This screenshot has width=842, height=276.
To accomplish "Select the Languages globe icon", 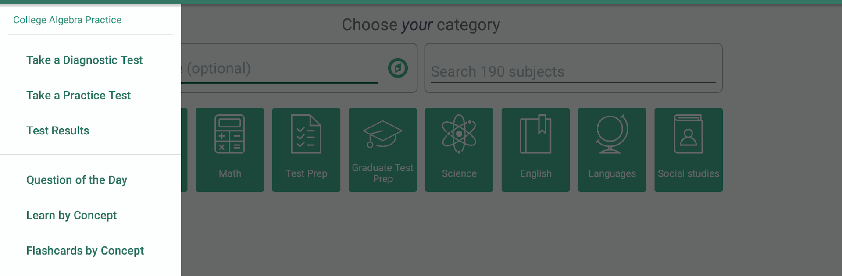I will [x=612, y=134].
